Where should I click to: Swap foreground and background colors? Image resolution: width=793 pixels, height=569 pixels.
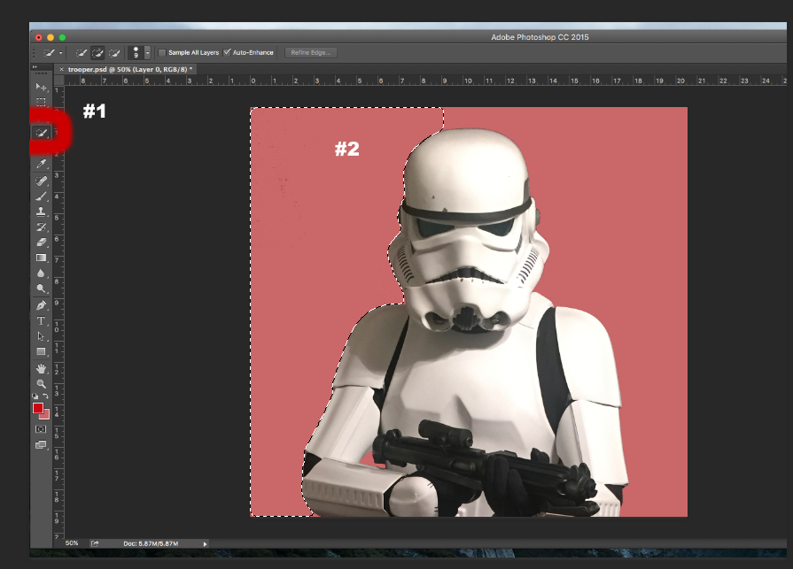pos(45,396)
